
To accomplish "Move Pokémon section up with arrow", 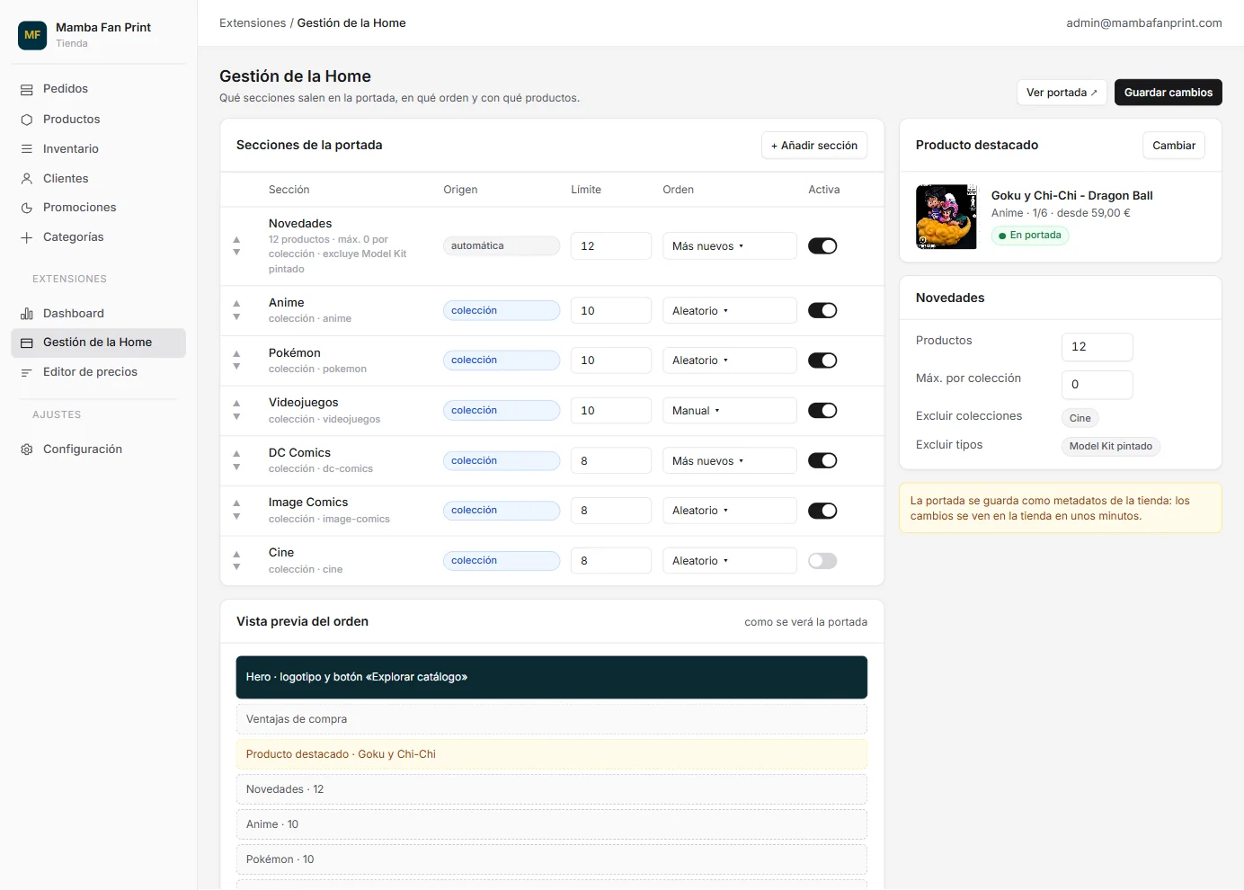I will [x=236, y=354].
